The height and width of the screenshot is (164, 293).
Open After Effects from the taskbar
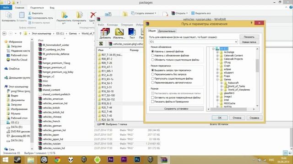coord(110,159)
